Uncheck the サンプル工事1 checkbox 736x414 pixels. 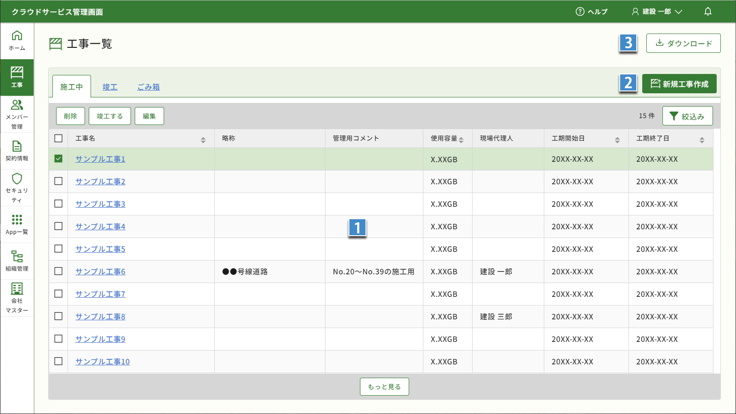58,159
